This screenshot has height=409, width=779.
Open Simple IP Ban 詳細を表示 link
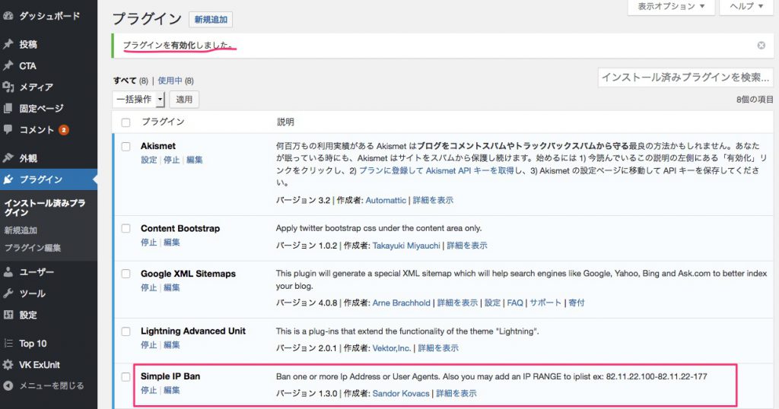coord(456,393)
